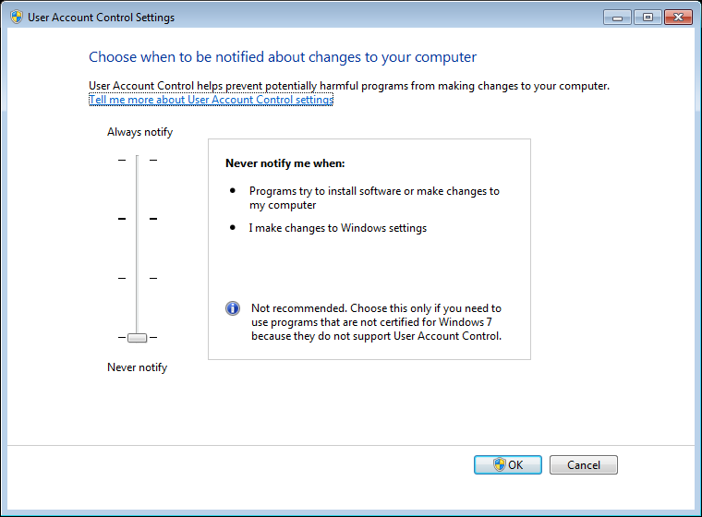Cancel the User Account Control dialog
This screenshot has width=702, height=517.
click(x=584, y=464)
